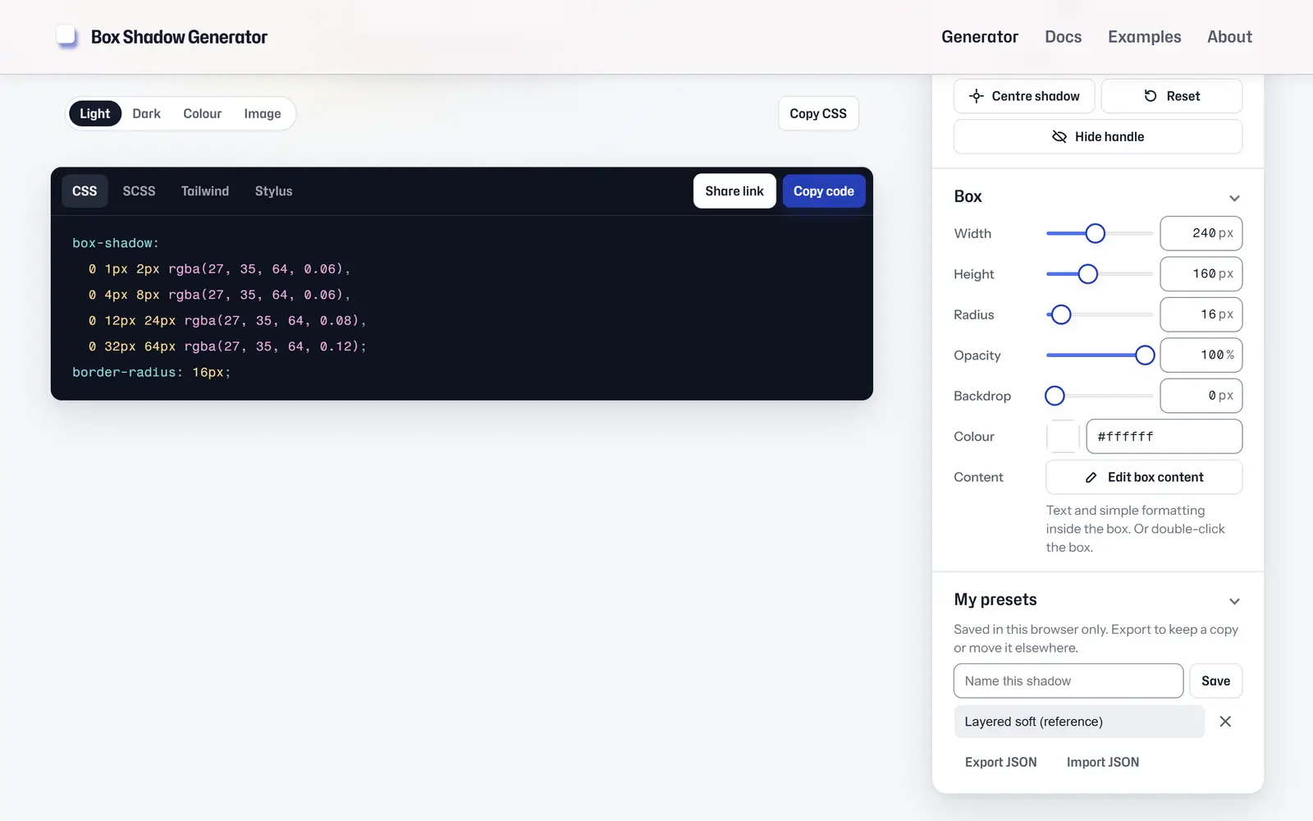The height and width of the screenshot is (821, 1313).
Task: Go to the Generator nav item
Action: tap(980, 37)
